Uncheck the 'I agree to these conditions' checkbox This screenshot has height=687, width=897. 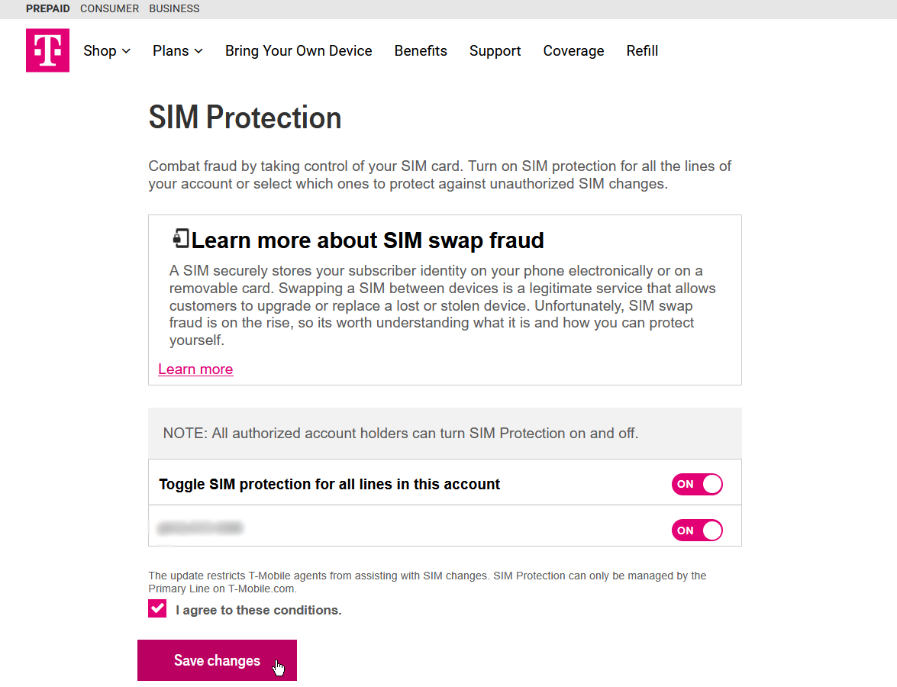click(157, 609)
